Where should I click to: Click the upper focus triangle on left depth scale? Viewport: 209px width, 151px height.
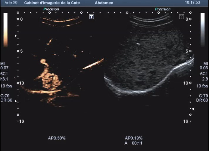tap(16, 36)
